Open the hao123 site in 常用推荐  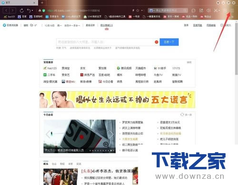click(50, 68)
